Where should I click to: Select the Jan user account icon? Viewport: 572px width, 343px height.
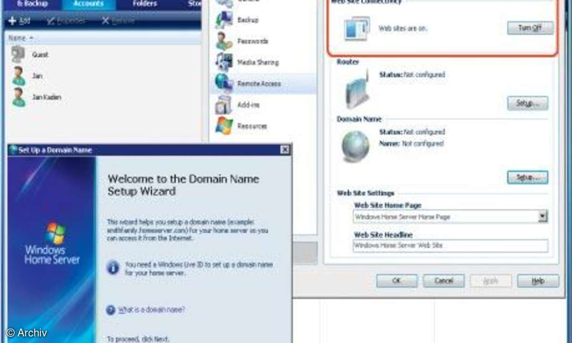tap(19, 76)
